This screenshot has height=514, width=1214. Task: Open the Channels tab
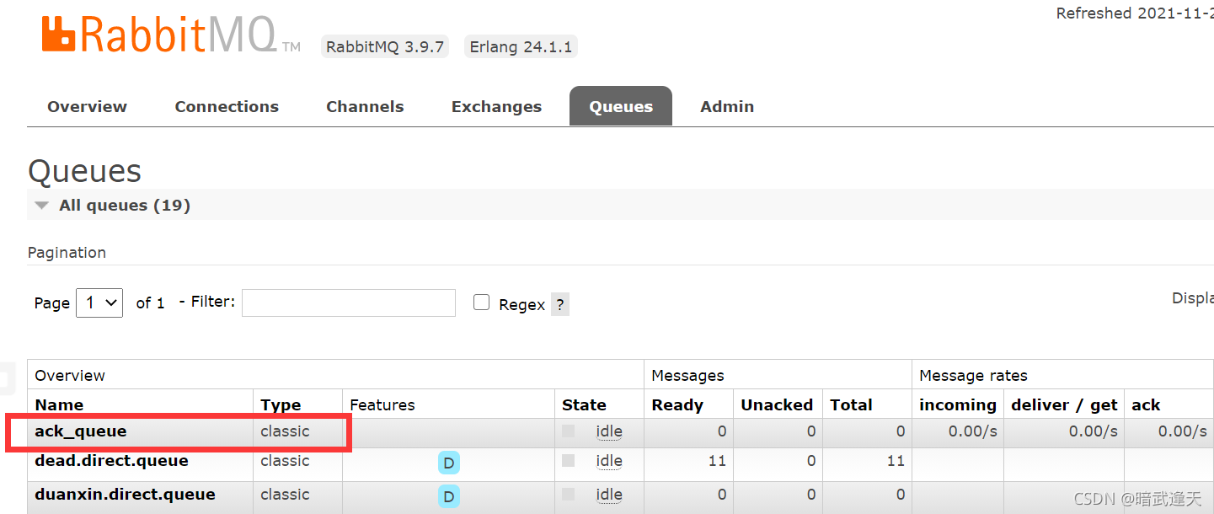(365, 107)
